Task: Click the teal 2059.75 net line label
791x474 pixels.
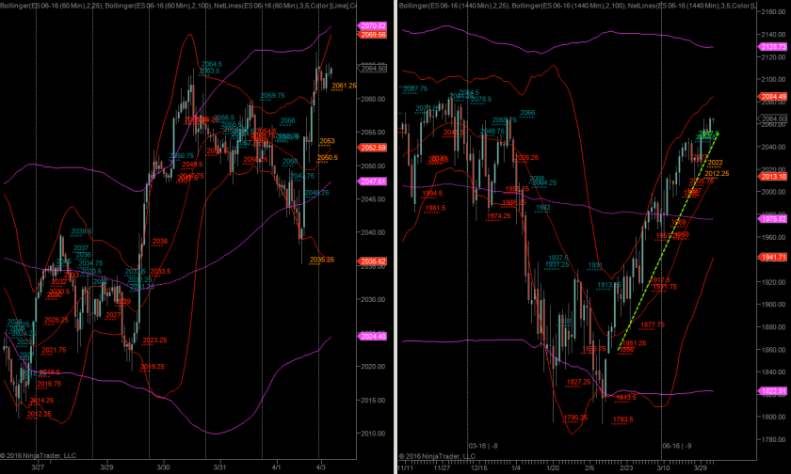Action: coord(272,95)
